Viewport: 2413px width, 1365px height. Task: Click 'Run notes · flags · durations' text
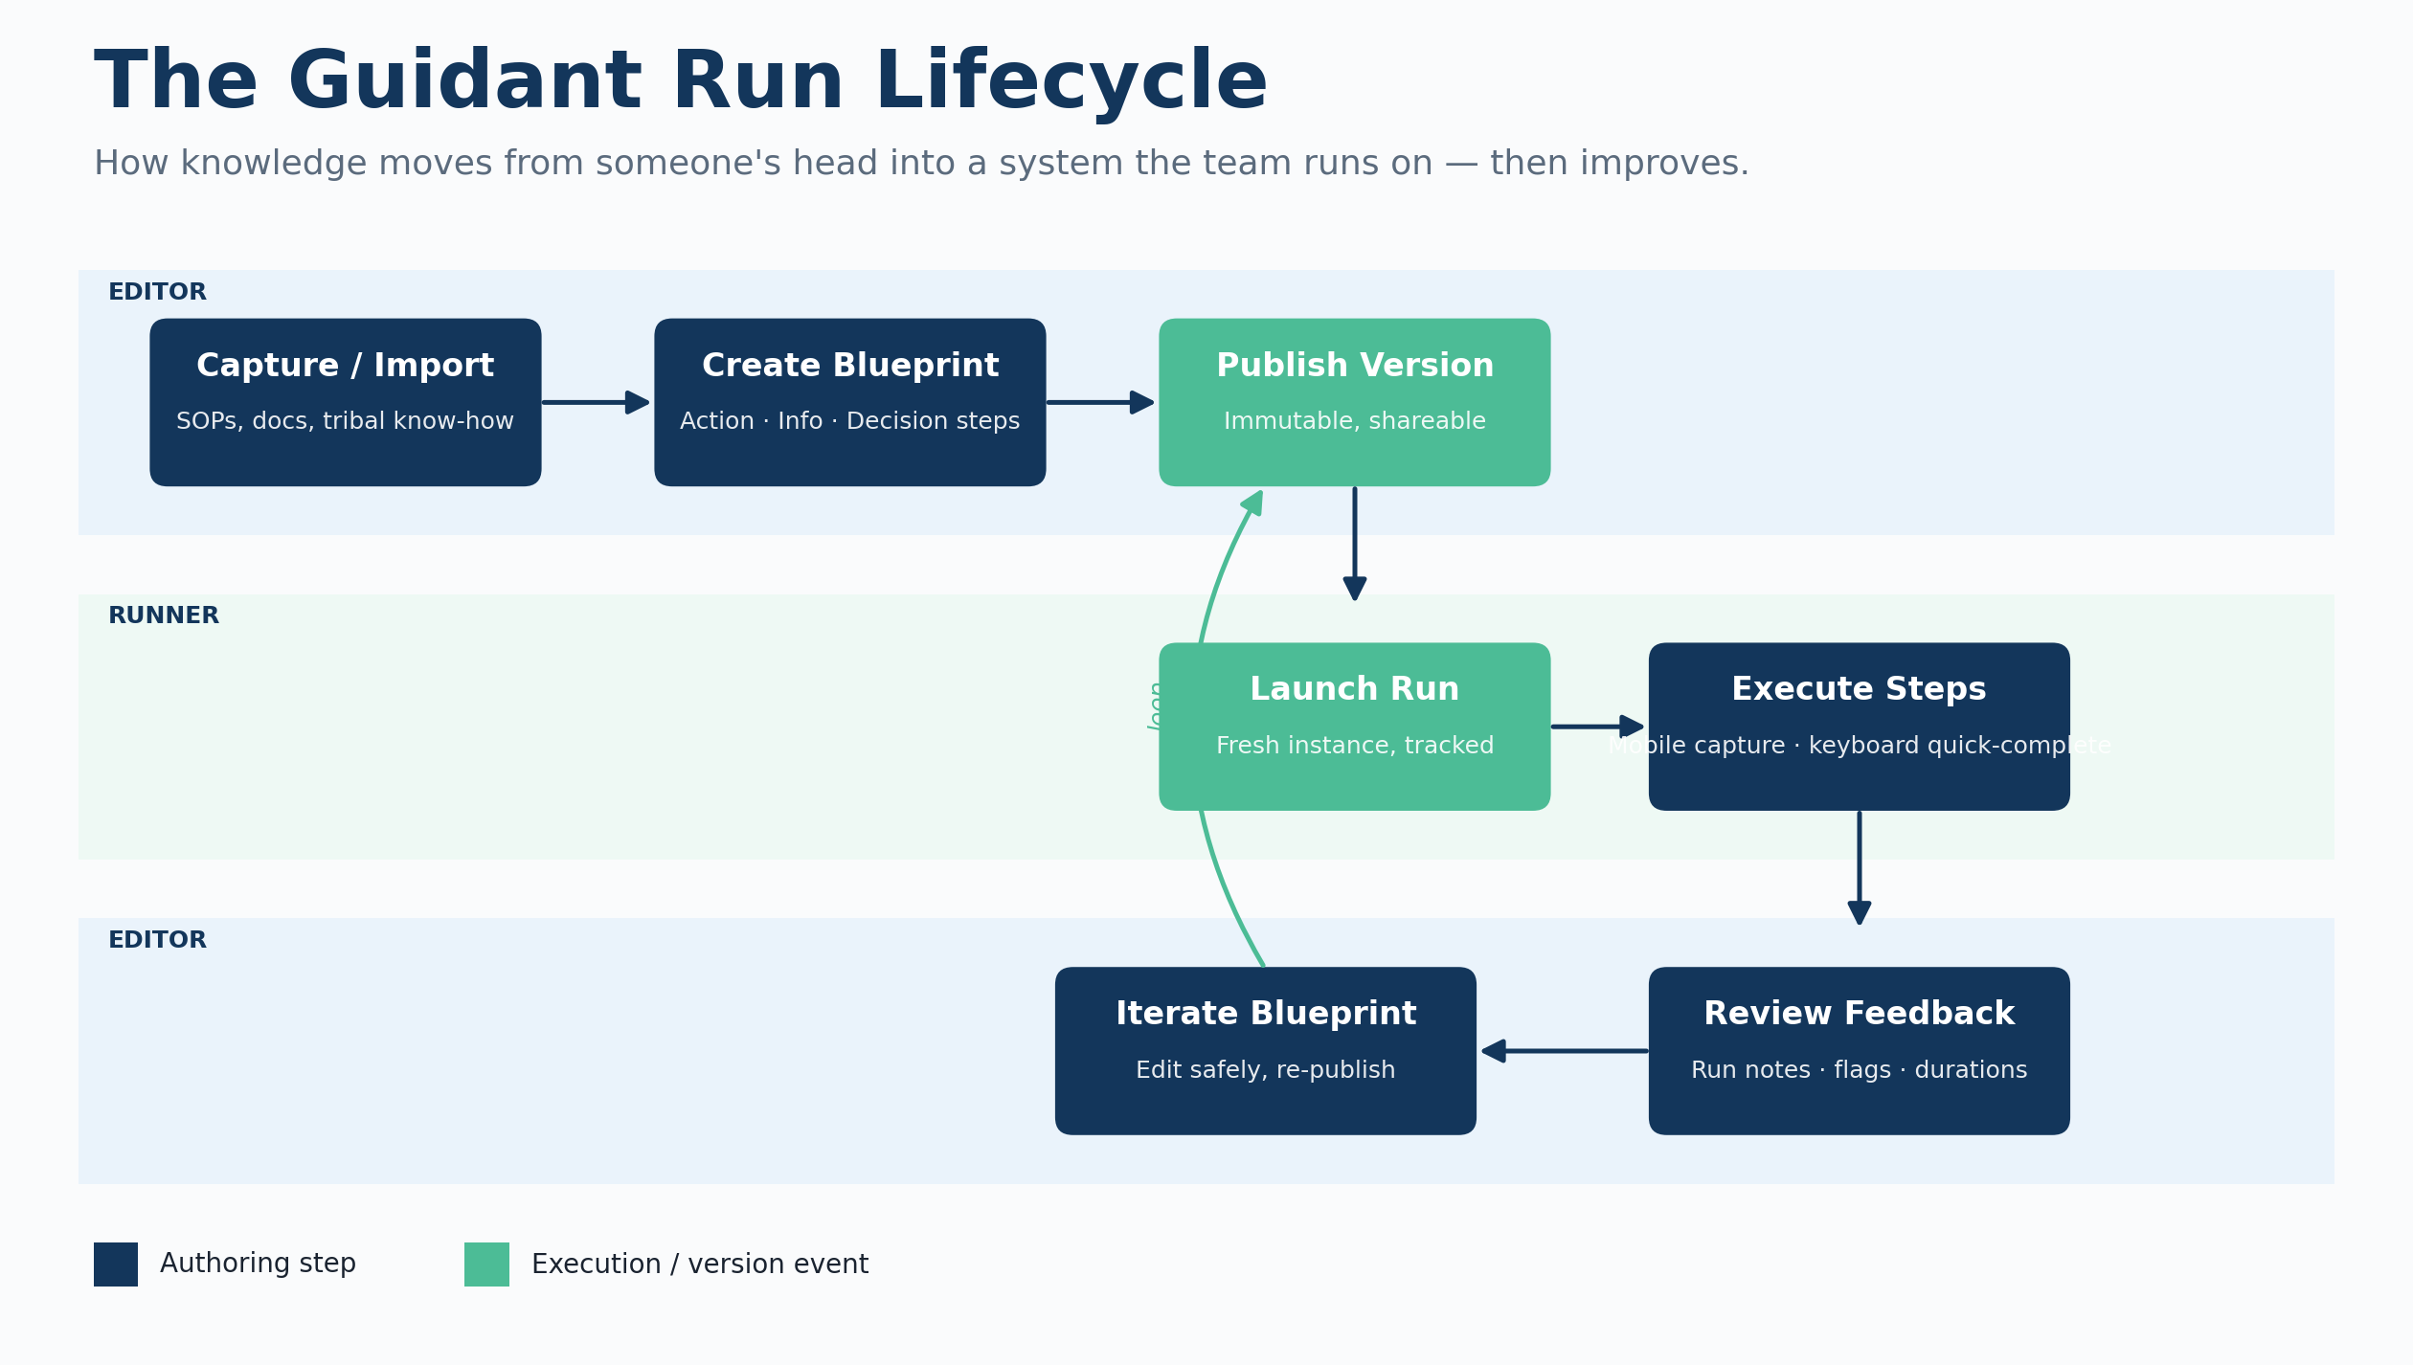point(1860,1070)
